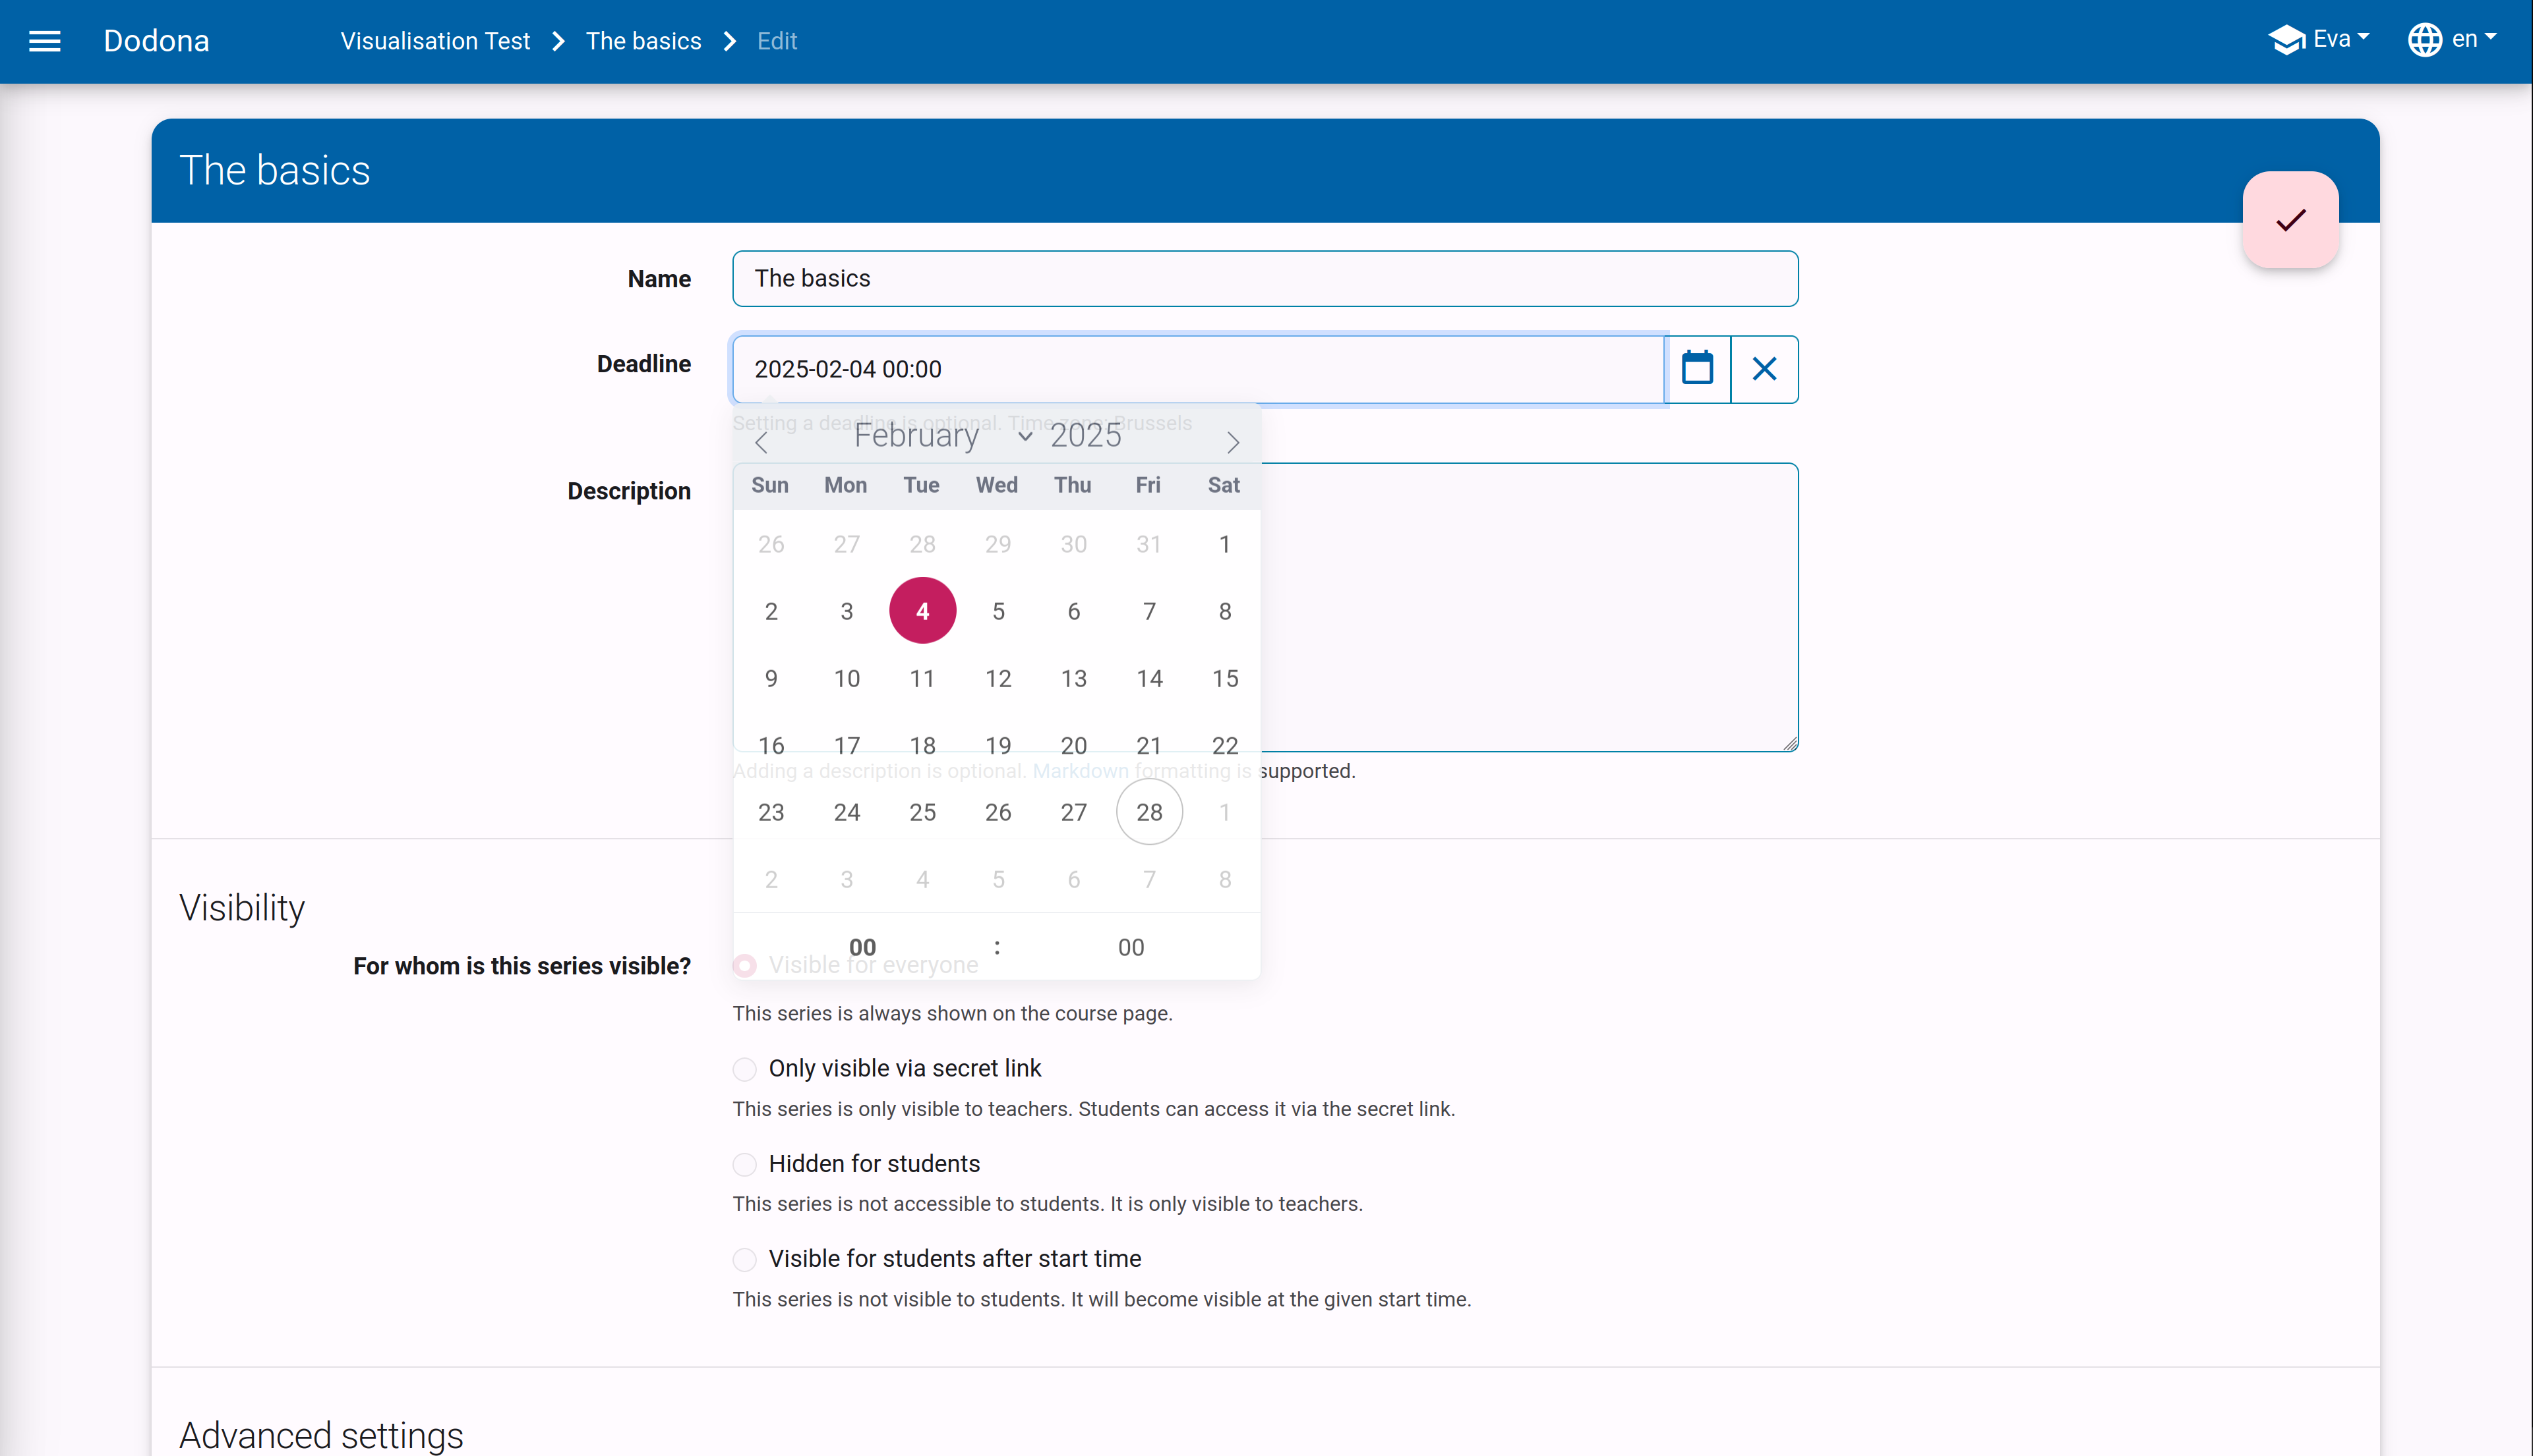Open the hamburger navigation menu
Image resolution: width=2533 pixels, height=1456 pixels.
(44, 41)
